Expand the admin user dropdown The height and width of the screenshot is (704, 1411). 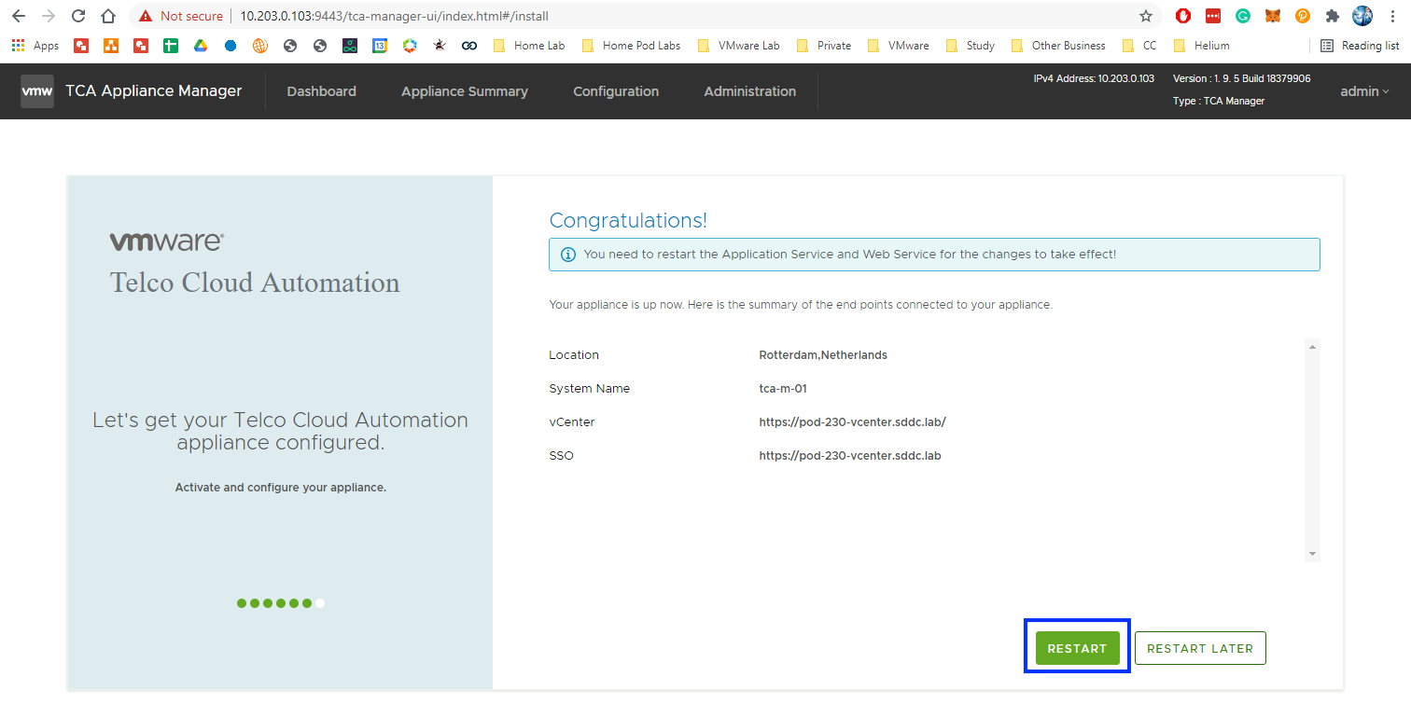pyautogui.click(x=1364, y=91)
